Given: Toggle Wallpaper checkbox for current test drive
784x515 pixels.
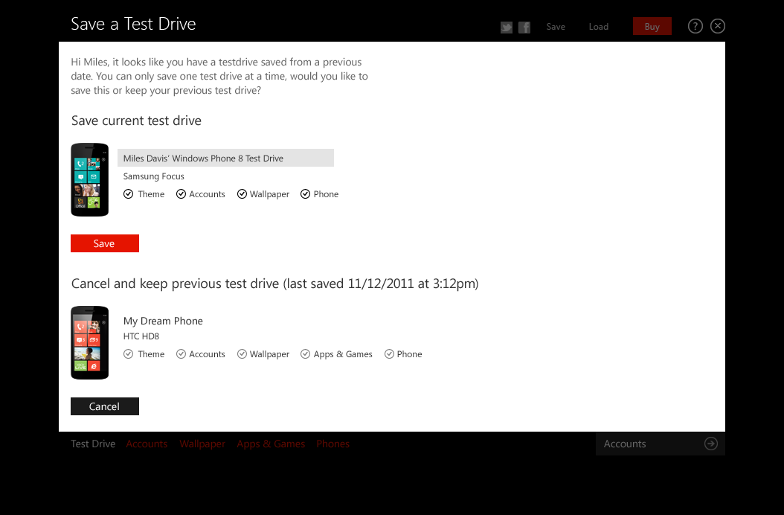Looking at the screenshot, I should 242,193.
